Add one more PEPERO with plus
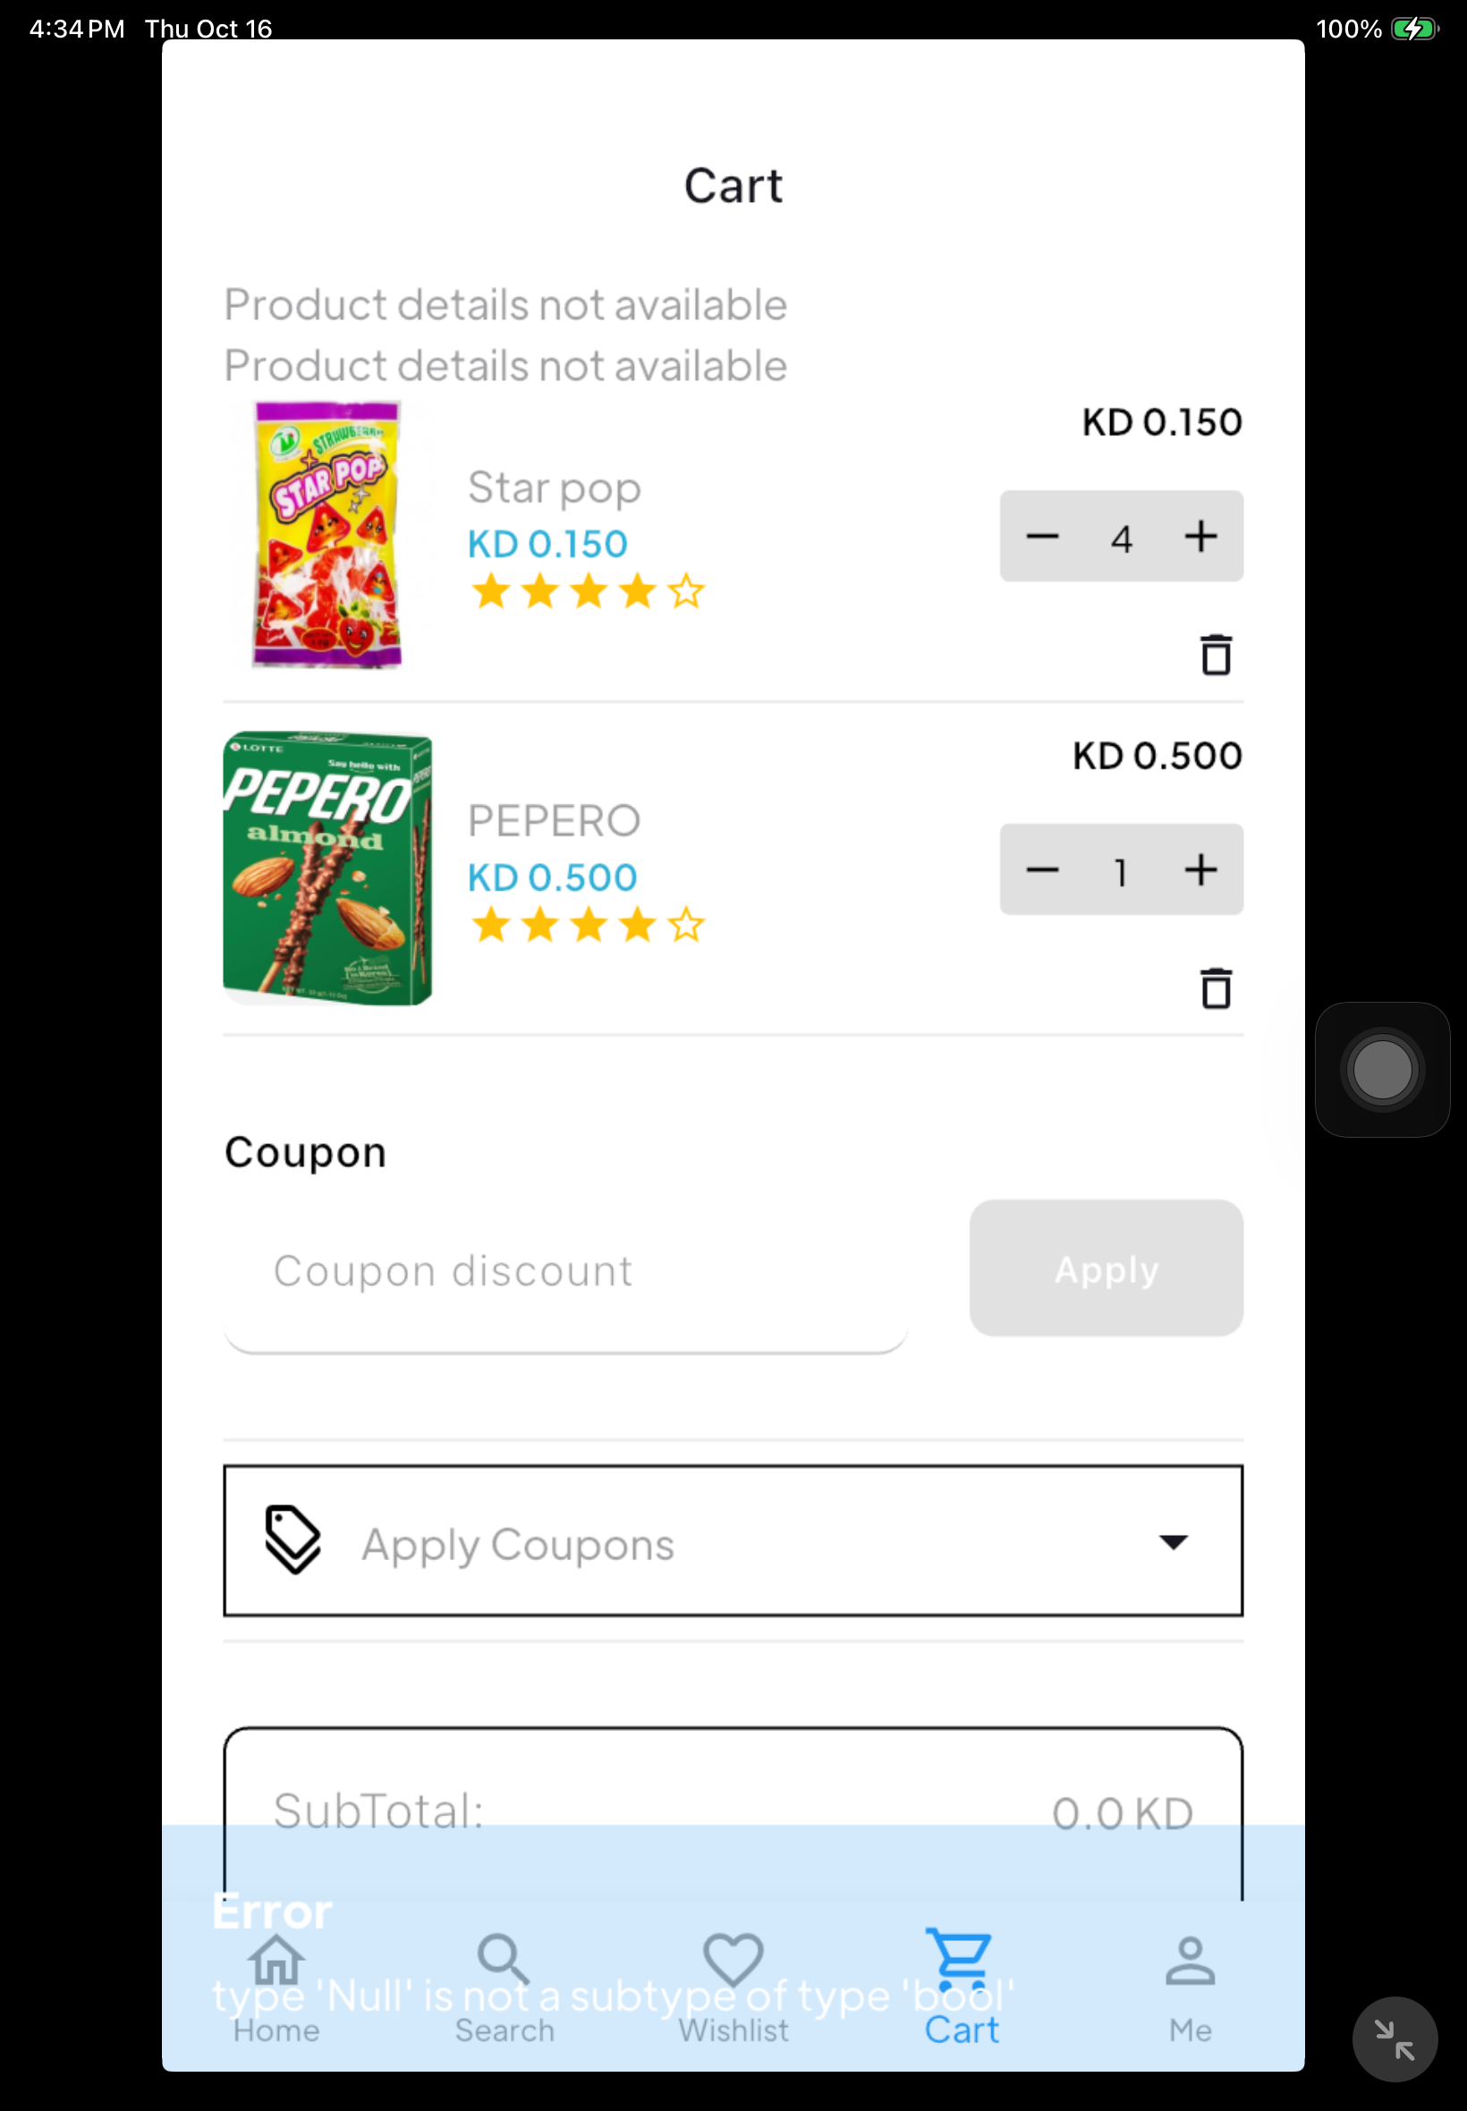 point(1200,870)
